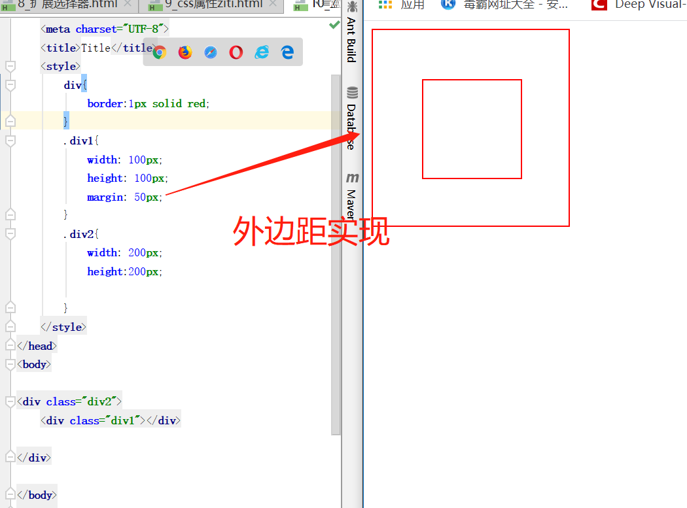The image size is (687, 508).
Task: Click the Deep Visual bookmark icon
Action: [598, 5]
